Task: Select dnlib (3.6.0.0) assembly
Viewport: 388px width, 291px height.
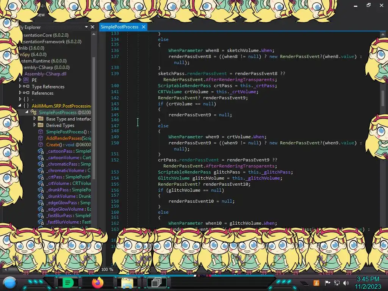Action: (x=31, y=48)
